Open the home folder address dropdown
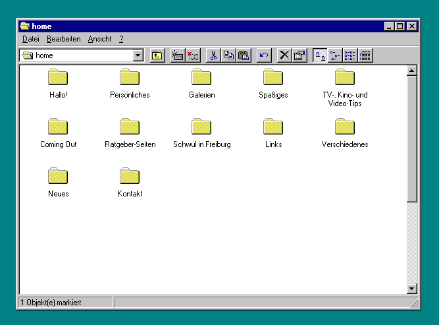 138,55
